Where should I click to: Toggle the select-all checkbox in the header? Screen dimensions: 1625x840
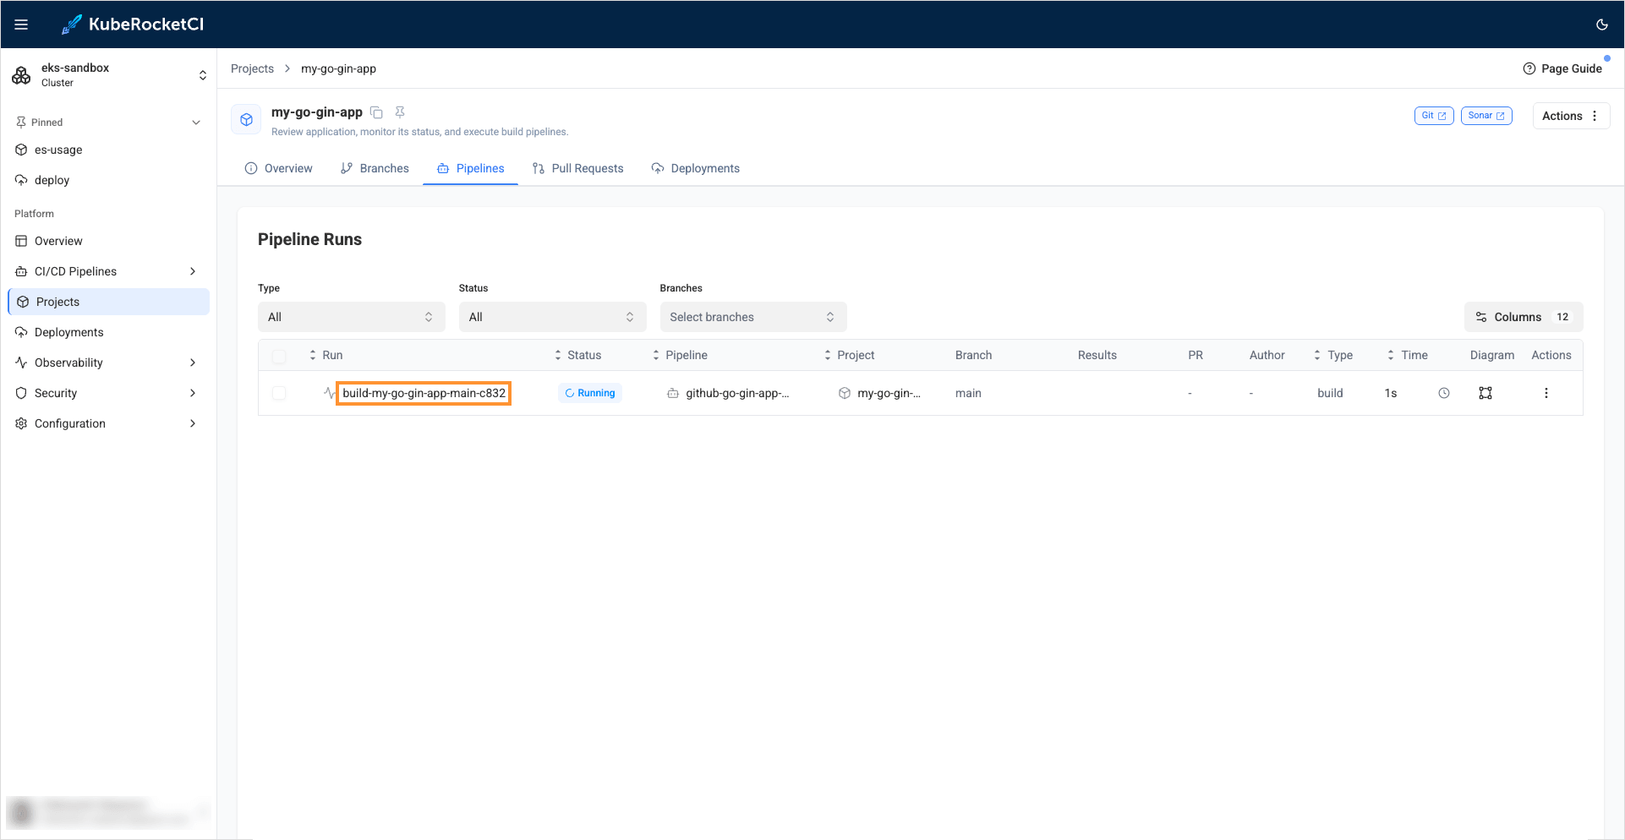tap(279, 356)
